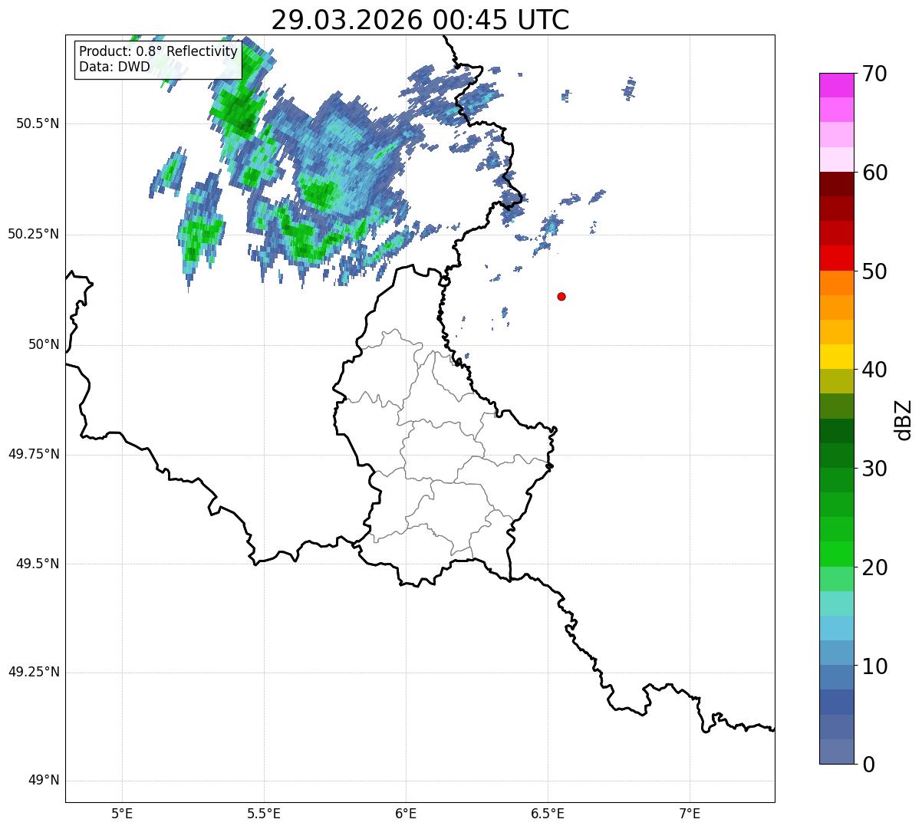Viewport: 922px width, 829px height.
Task: Click the 49.25°N latitude label
Action: tap(34, 673)
